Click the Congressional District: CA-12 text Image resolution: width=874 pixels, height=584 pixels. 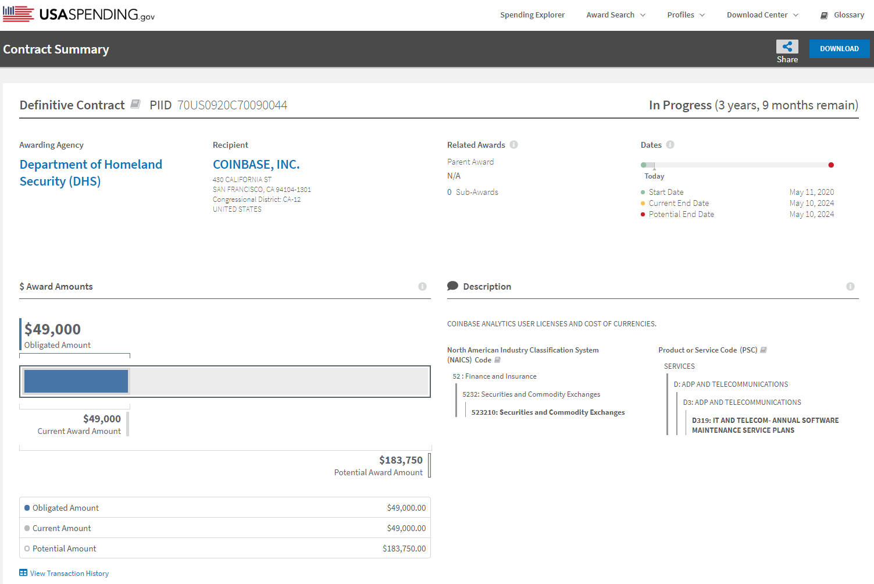point(256,200)
